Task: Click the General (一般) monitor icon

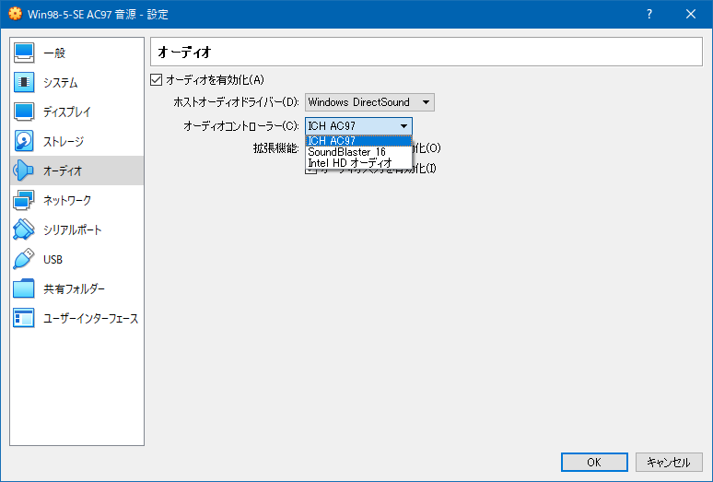Action: point(24,53)
